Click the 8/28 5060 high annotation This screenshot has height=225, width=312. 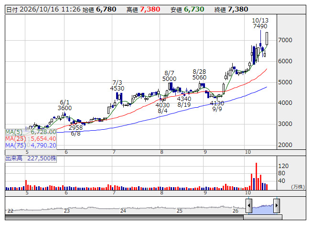click(x=199, y=75)
